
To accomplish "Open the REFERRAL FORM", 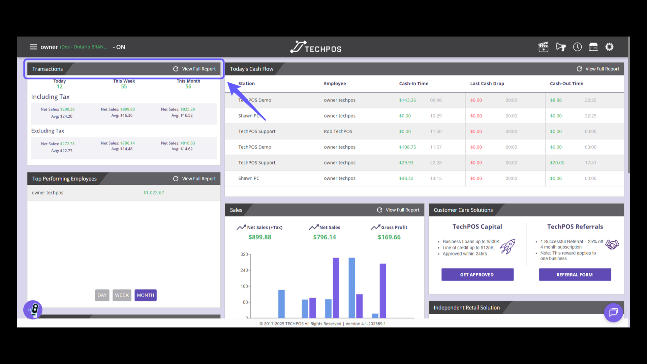I will pos(575,275).
